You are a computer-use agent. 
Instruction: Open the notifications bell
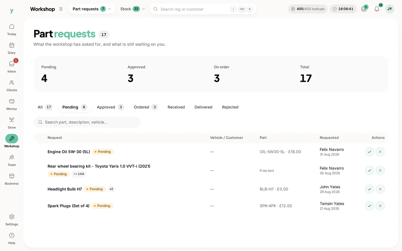pos(377,9)
